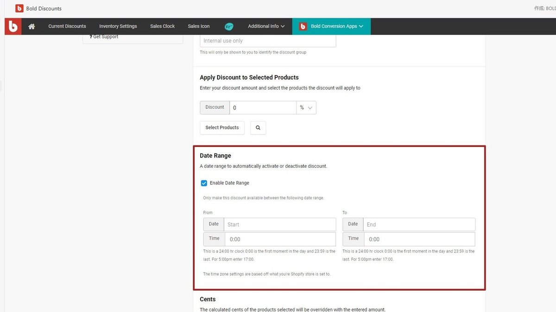Viewport: 556px width, 312px height.
Task: Open Inventory Settings from the navbar
Action: [x=118, y=26]
